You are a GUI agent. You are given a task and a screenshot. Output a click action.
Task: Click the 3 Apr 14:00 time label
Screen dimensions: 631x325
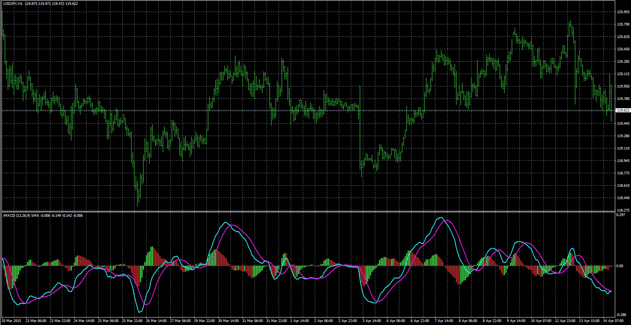pos(373,321)
